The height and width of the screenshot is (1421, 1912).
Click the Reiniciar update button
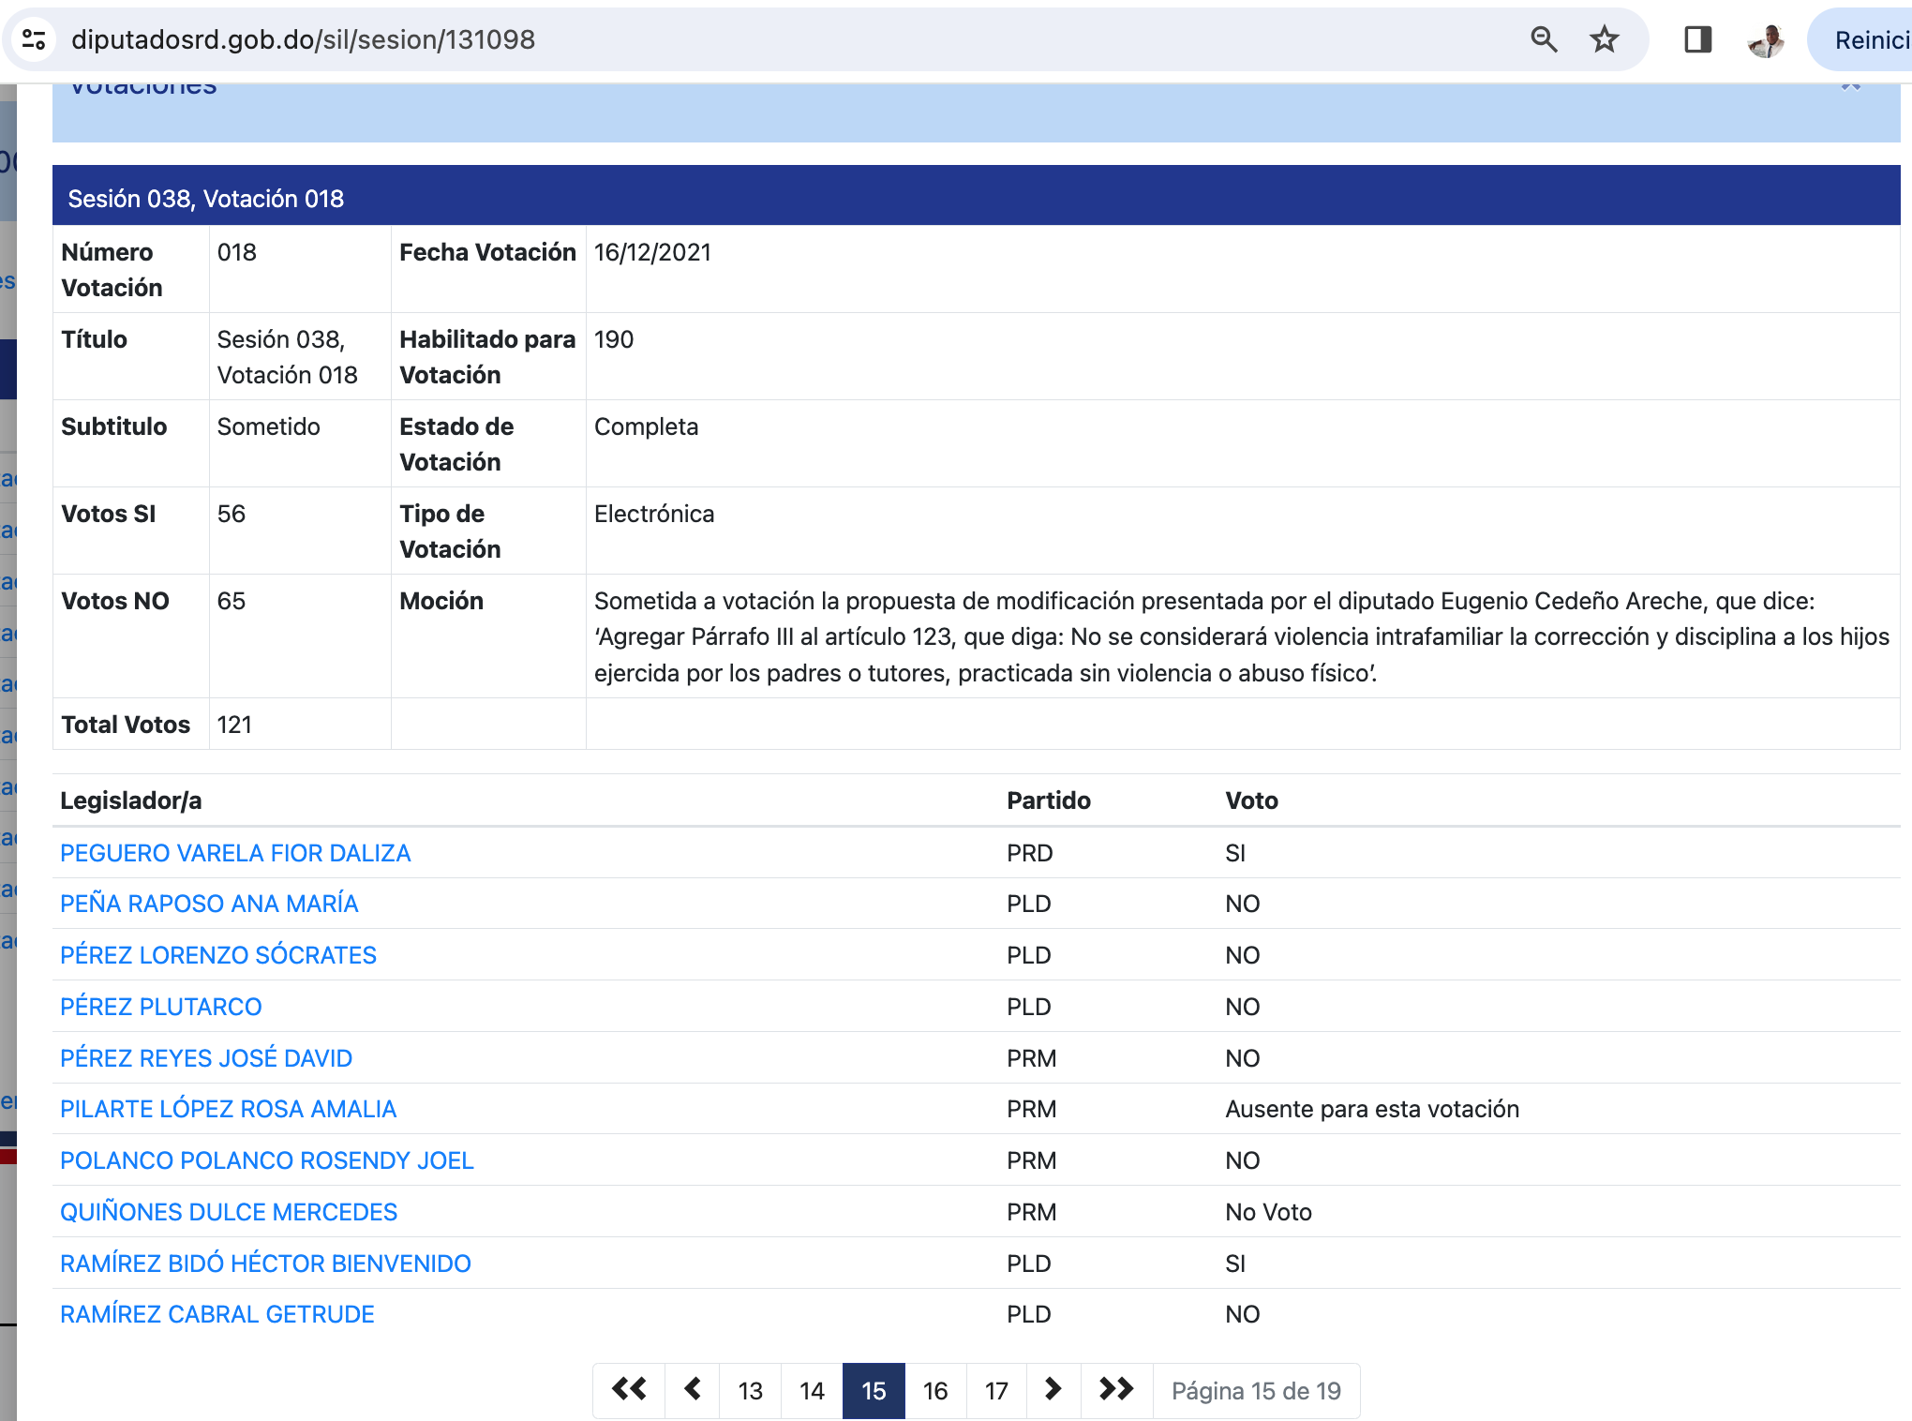click(x=1864, y=39)
